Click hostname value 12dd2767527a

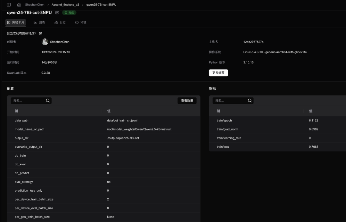click(253, 42)
